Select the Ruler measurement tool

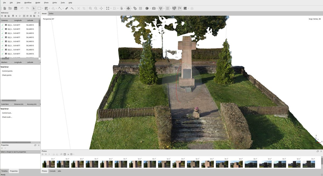(x=67, y=8)
